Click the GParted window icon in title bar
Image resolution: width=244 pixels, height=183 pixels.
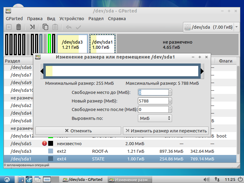click(x=8, y=11)
